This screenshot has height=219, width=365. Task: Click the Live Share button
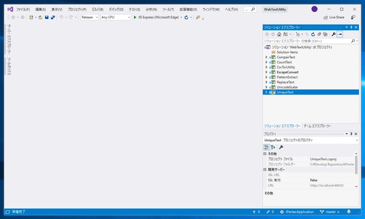[334, 17]
